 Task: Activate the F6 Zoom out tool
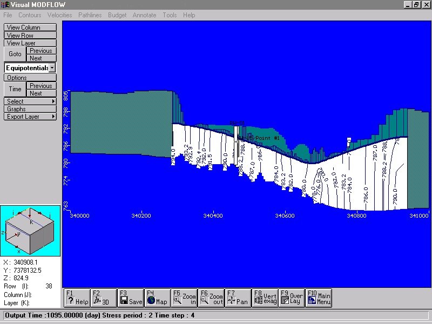coord(211,298)
